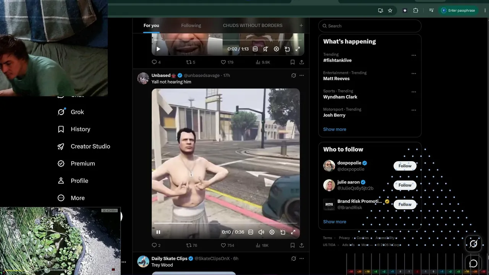Open the Unbased post's more menu
The height and width of the screenshot is (275, 489).
click(301, 75)
